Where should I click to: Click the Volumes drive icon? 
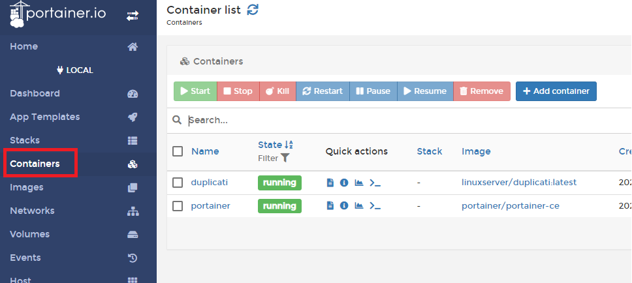[133, 234]
